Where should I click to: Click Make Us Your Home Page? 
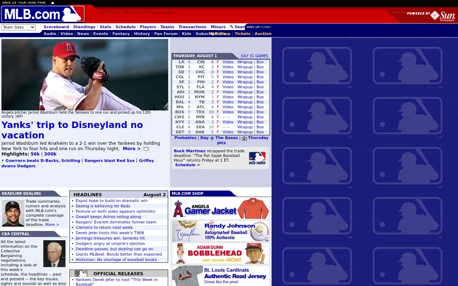point(24,3)
